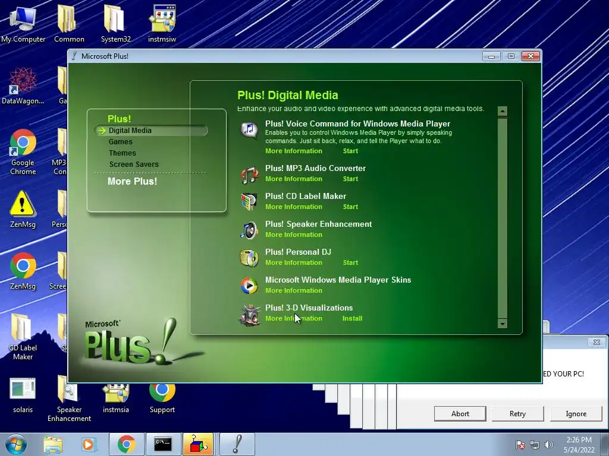Click the Microsoft Windows Media Player Skins title
609x456 pixels.
(338, 280)
